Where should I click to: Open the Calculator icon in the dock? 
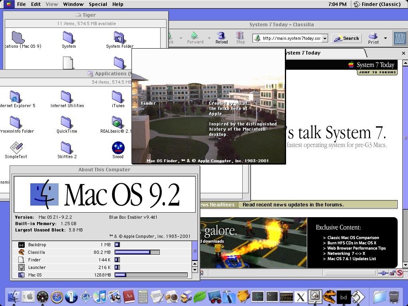pos(143,297)
